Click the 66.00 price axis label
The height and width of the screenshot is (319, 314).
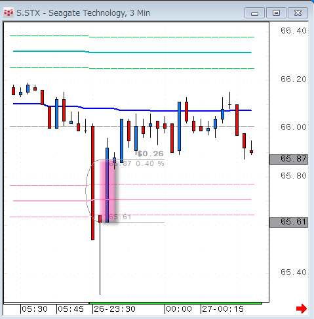pyautogui.click(x=294, y=127)
